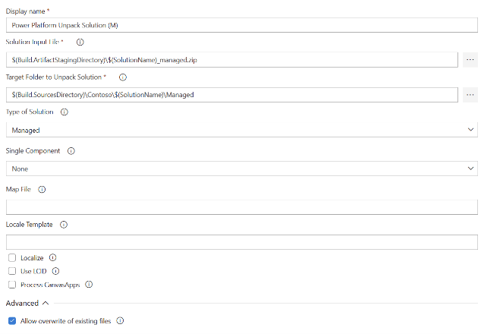481x334 pixels.
Task: Show info for Type of Solution
Action: pyautogui.click(x=64, y=112)
